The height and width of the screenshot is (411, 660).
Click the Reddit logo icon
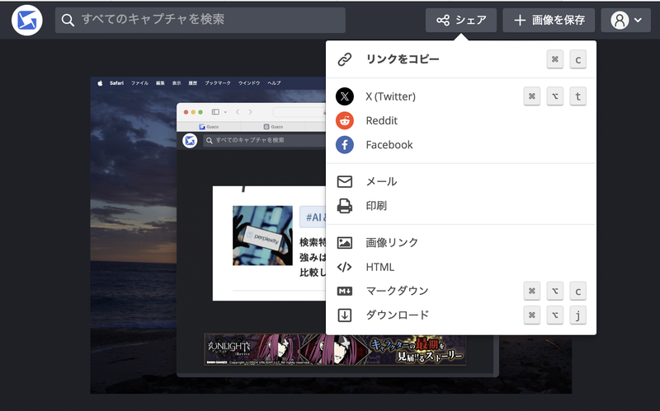tap(345, 120)
